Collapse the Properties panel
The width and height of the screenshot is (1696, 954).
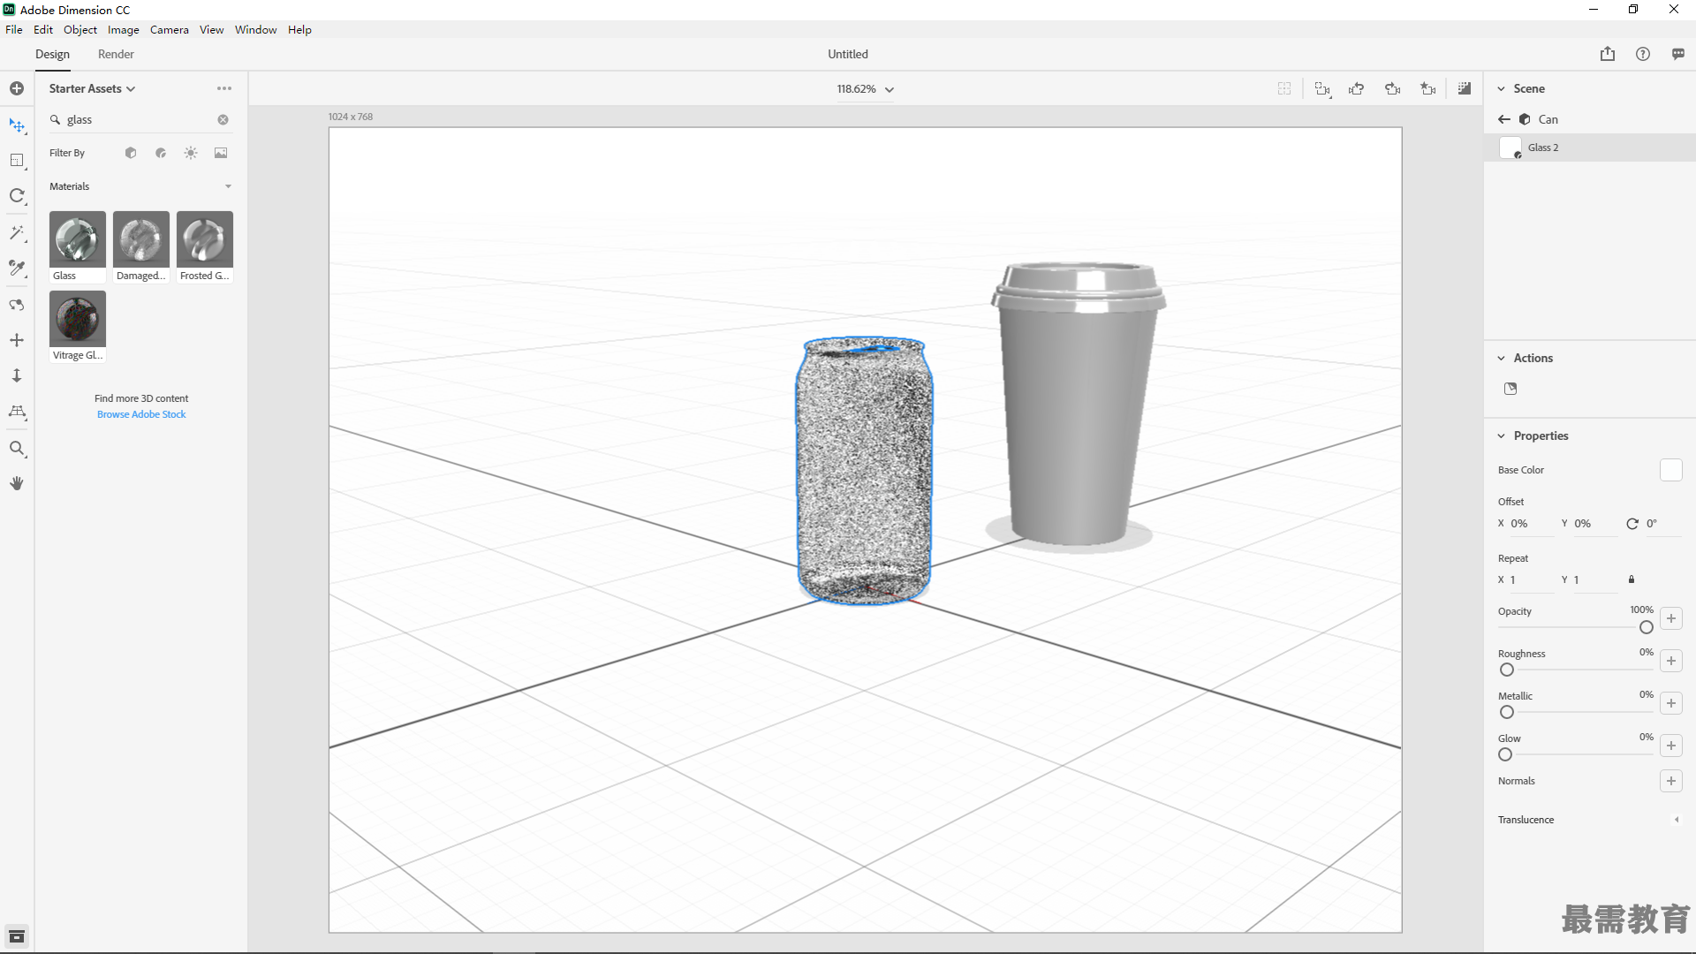1501,435
